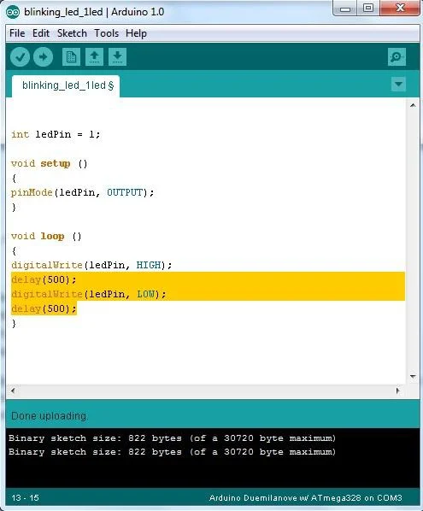Click the digitalWrite(ledPin, LOW) line
Image resolution: width=423 pixels, height=511 pixels.
[x=89, y=294]
